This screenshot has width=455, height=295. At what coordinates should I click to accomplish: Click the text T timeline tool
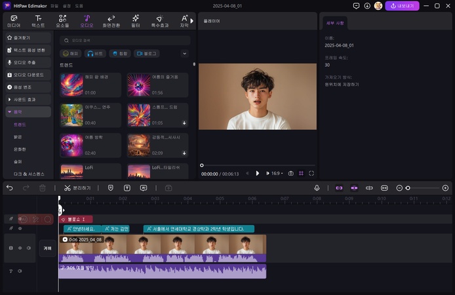(127, 188)
